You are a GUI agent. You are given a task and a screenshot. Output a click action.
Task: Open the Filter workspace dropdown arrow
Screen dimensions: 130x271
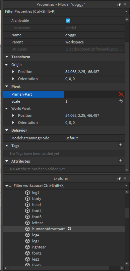click(126, 185)
